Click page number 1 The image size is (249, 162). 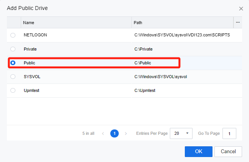tap(115, 133)
